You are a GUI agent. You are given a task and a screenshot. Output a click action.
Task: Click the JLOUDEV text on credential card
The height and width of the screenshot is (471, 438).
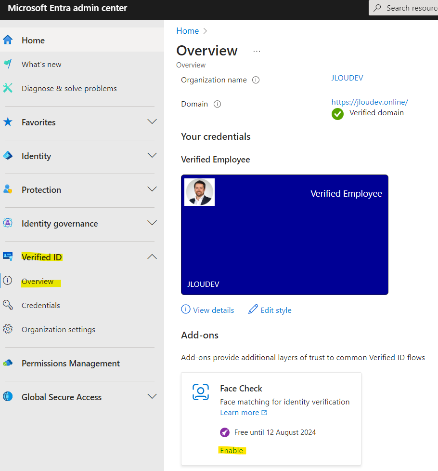[x=204, y=284]
